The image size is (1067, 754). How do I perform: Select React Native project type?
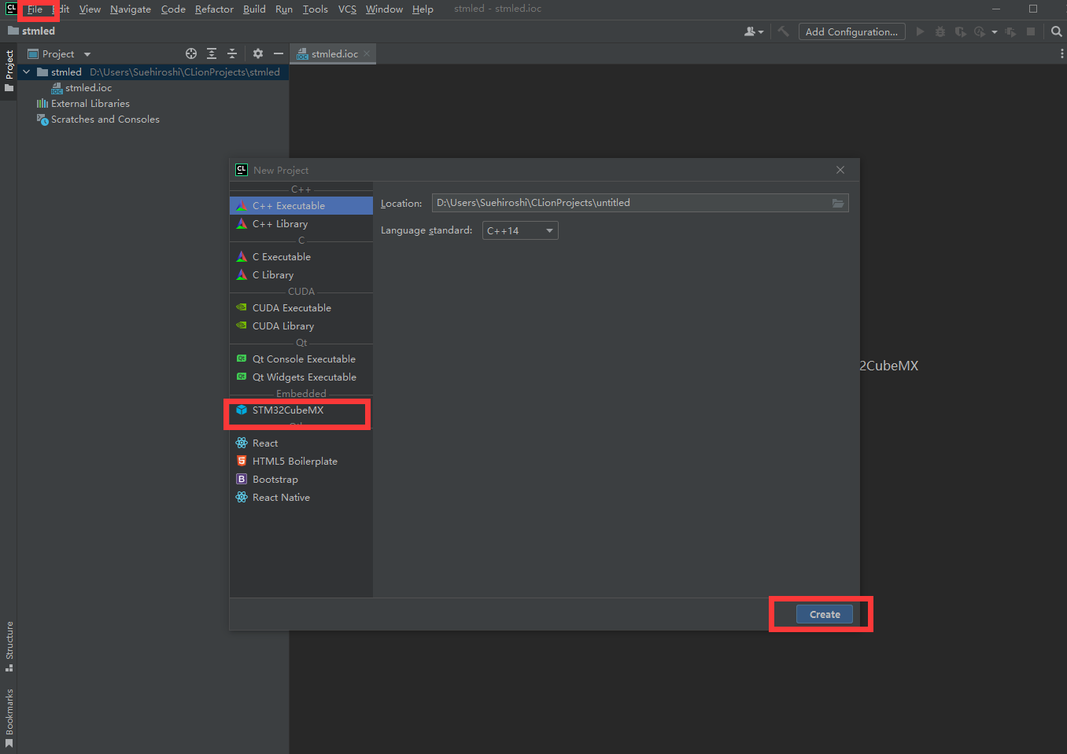(301, 497)
